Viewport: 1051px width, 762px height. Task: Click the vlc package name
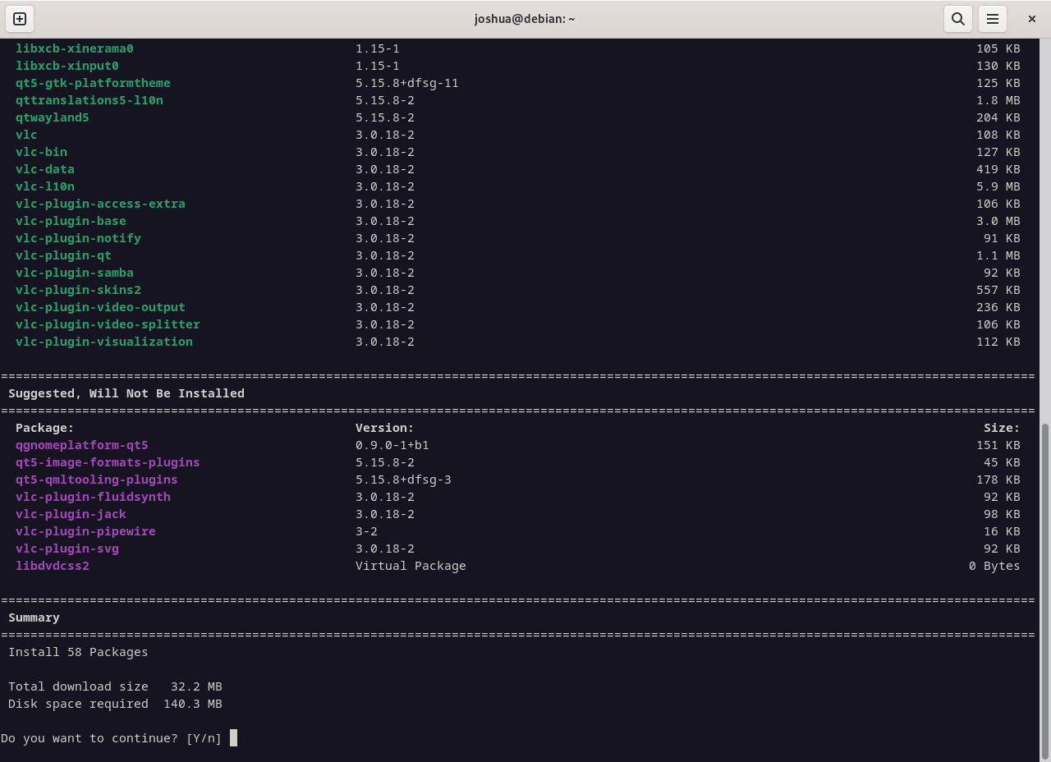click(x=25, y=134)
